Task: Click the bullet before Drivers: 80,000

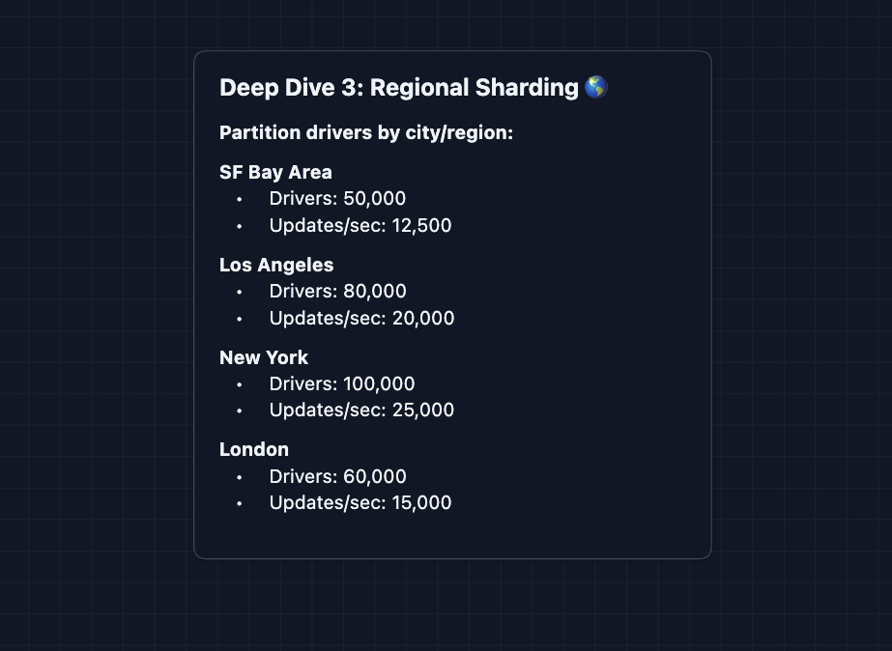Action: coord(240,292)
